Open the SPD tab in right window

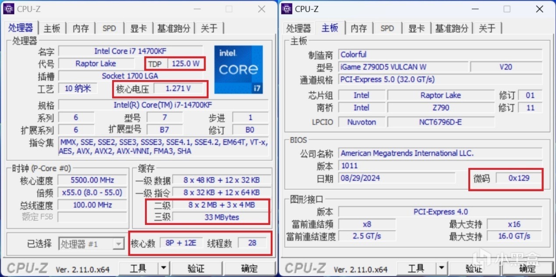[387, 28]
